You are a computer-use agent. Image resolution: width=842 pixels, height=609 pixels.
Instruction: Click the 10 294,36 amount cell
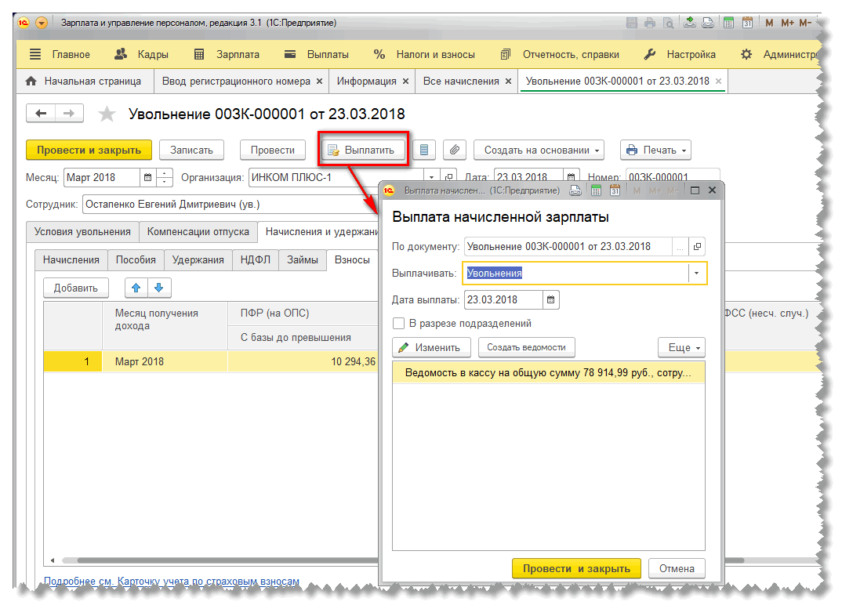(303, 361)
